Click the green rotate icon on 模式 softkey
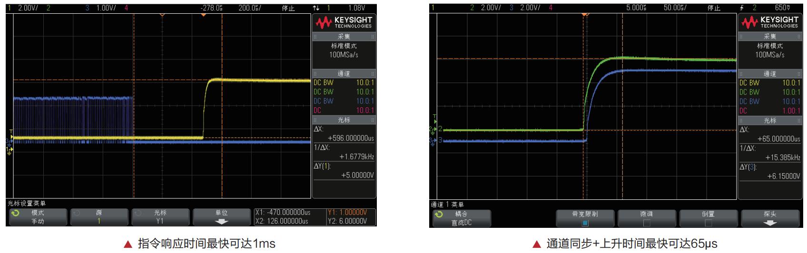Image resolution: width=807 pixels, height=253 pixels. pos(15,214)
